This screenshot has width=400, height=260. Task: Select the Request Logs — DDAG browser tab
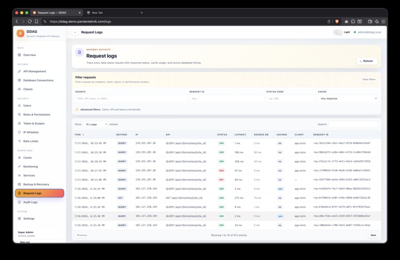(x=57, y=12)
